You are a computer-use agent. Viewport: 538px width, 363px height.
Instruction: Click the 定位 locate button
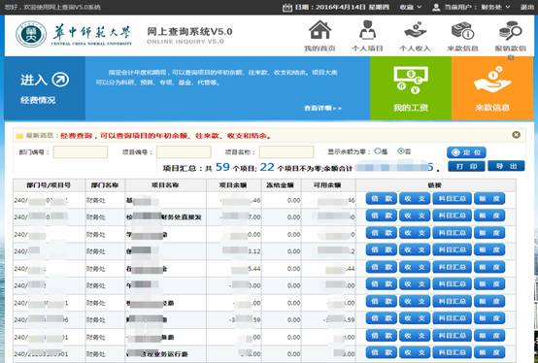click(x=466, y=152)
